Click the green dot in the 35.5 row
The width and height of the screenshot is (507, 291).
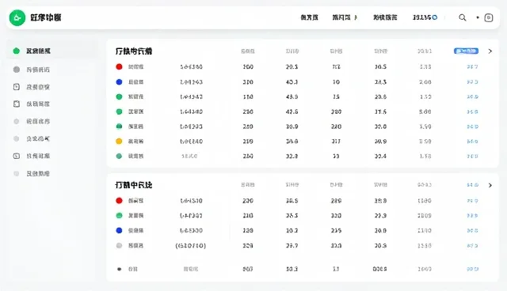(x=119, y=216)
